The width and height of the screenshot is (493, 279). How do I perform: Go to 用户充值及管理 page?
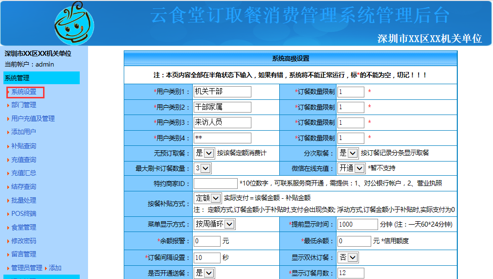(x=33, y=118)
